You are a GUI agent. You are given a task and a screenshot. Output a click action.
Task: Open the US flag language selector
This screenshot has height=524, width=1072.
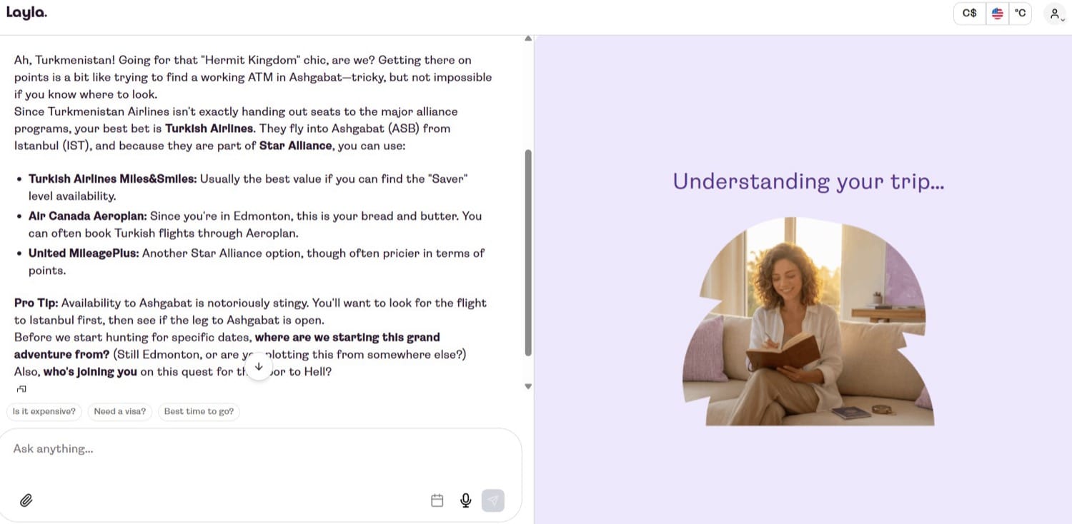998,14
